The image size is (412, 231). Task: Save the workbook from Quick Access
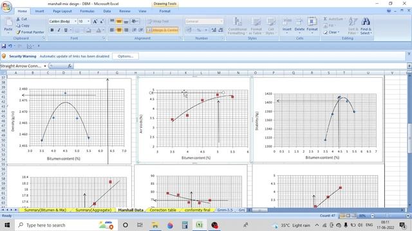(x=4, y=46)
